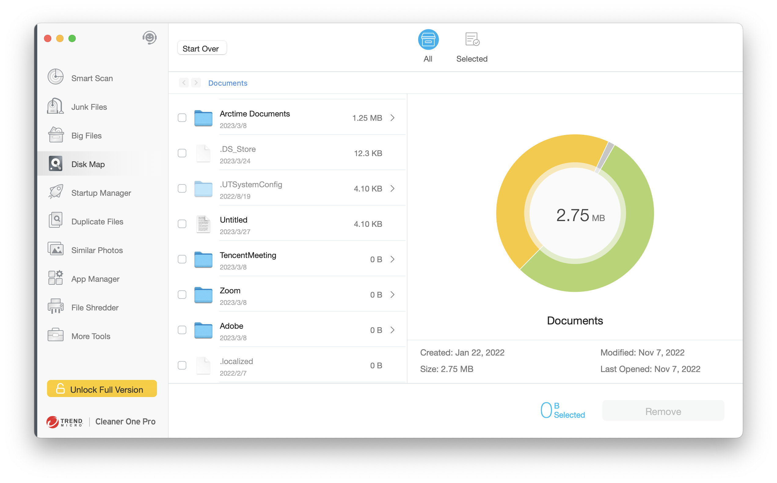The height and width of the screenshot is (483, 777).
Task: Tick the Untitled file checkbox
Action: coord(182,224)
